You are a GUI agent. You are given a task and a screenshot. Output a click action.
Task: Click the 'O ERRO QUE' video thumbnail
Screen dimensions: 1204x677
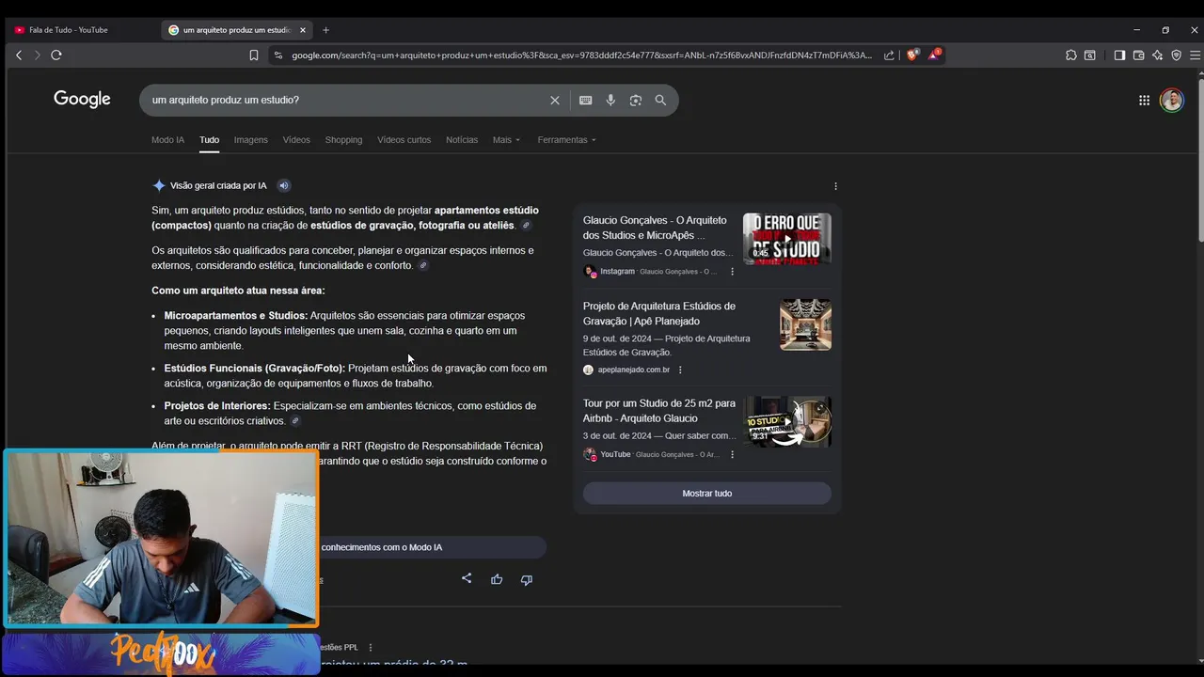point(787,239)
